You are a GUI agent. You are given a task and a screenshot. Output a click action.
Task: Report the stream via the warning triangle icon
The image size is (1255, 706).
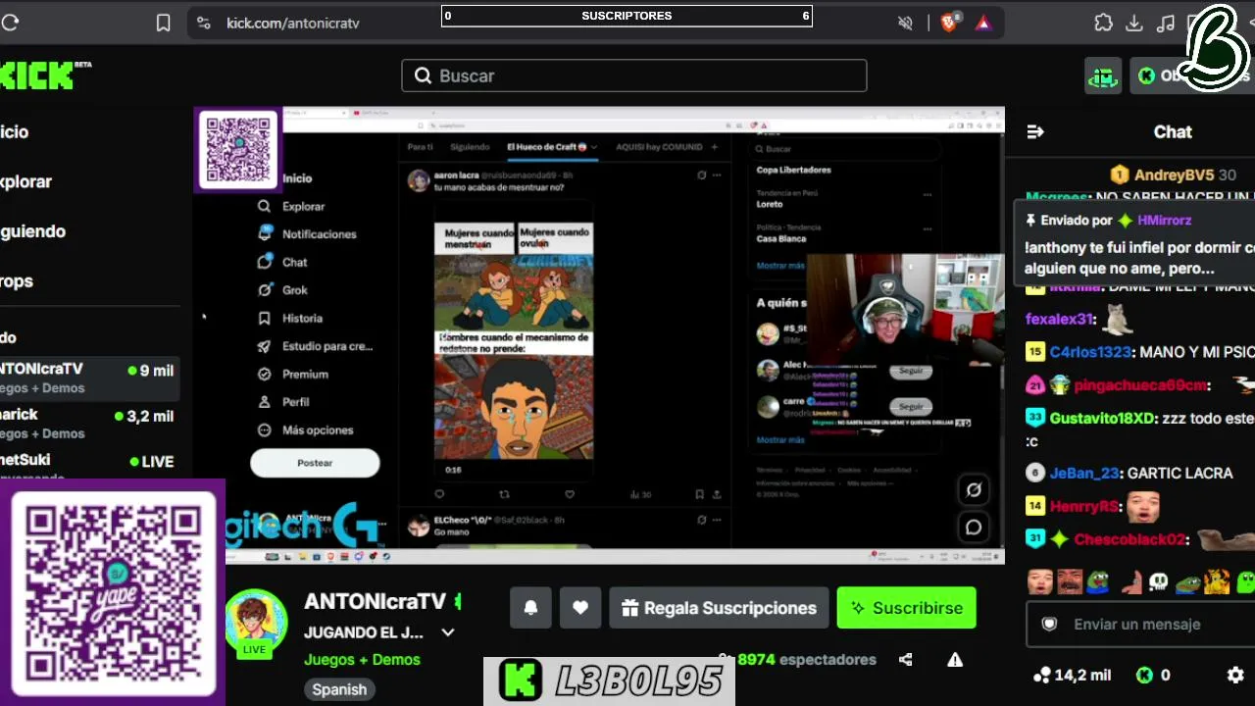click(955, 660)
